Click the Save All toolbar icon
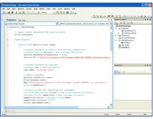This screenshot has width=153, height=119. pyautogui.click(x=12, y=13)
